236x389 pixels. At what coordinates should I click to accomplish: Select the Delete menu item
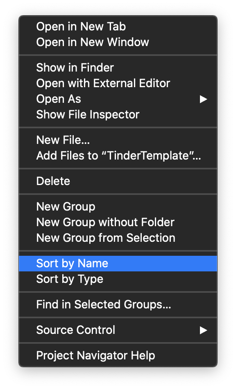point(118,181)
